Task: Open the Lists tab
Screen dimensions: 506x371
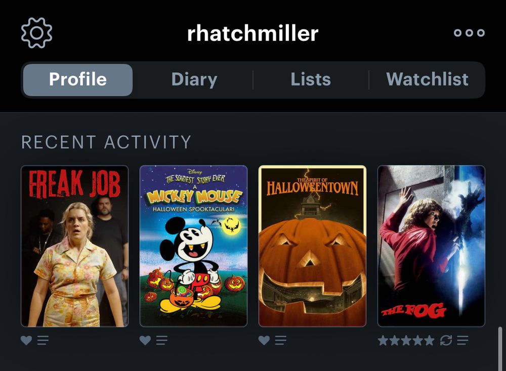Action: tap(311, 80)
